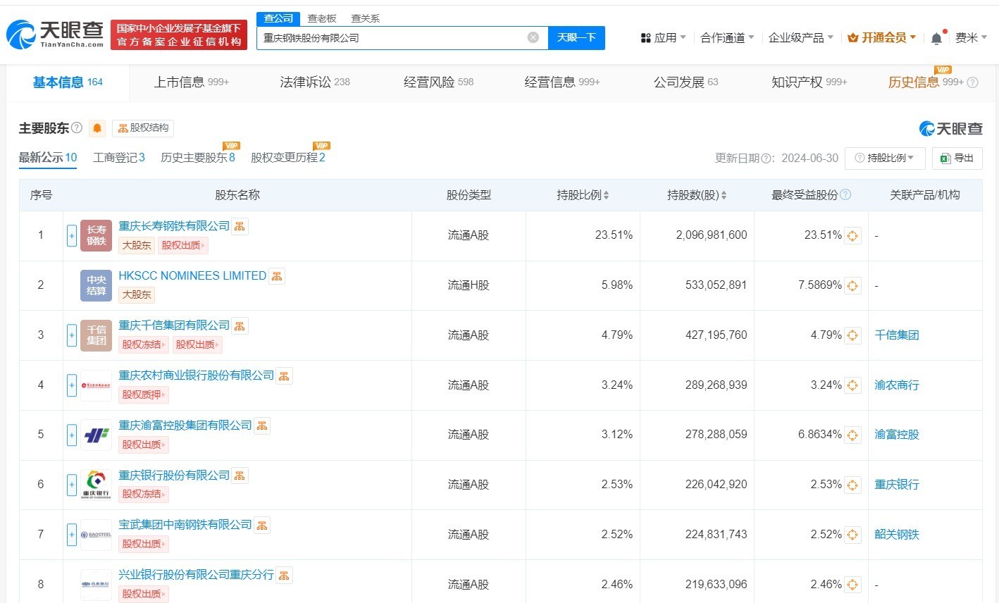
Task: Select the 工商登记 sub-tab
Action: point(119,158)
